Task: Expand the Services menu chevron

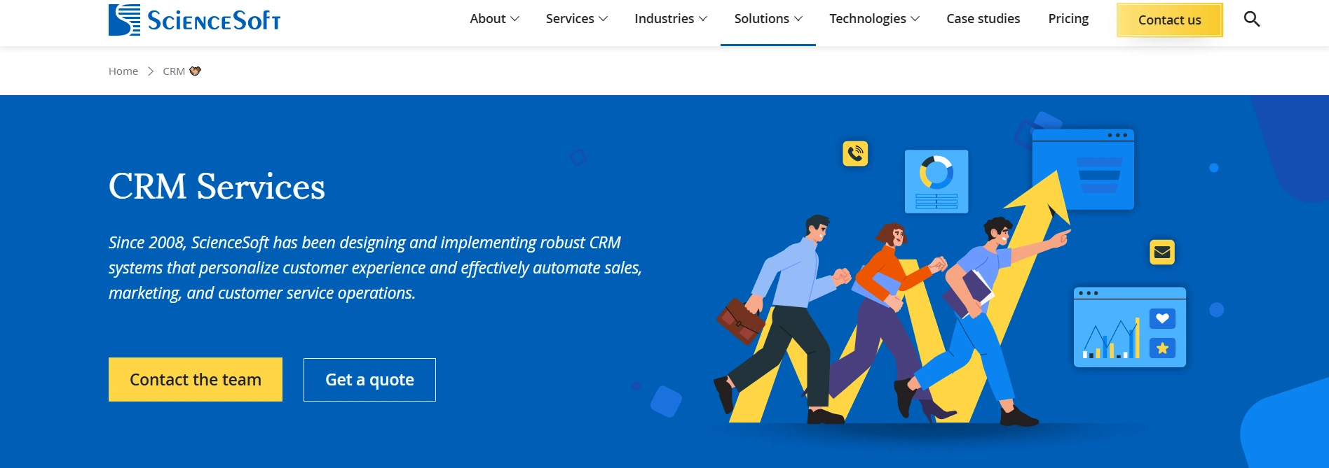Action: (x=603, y=19)
